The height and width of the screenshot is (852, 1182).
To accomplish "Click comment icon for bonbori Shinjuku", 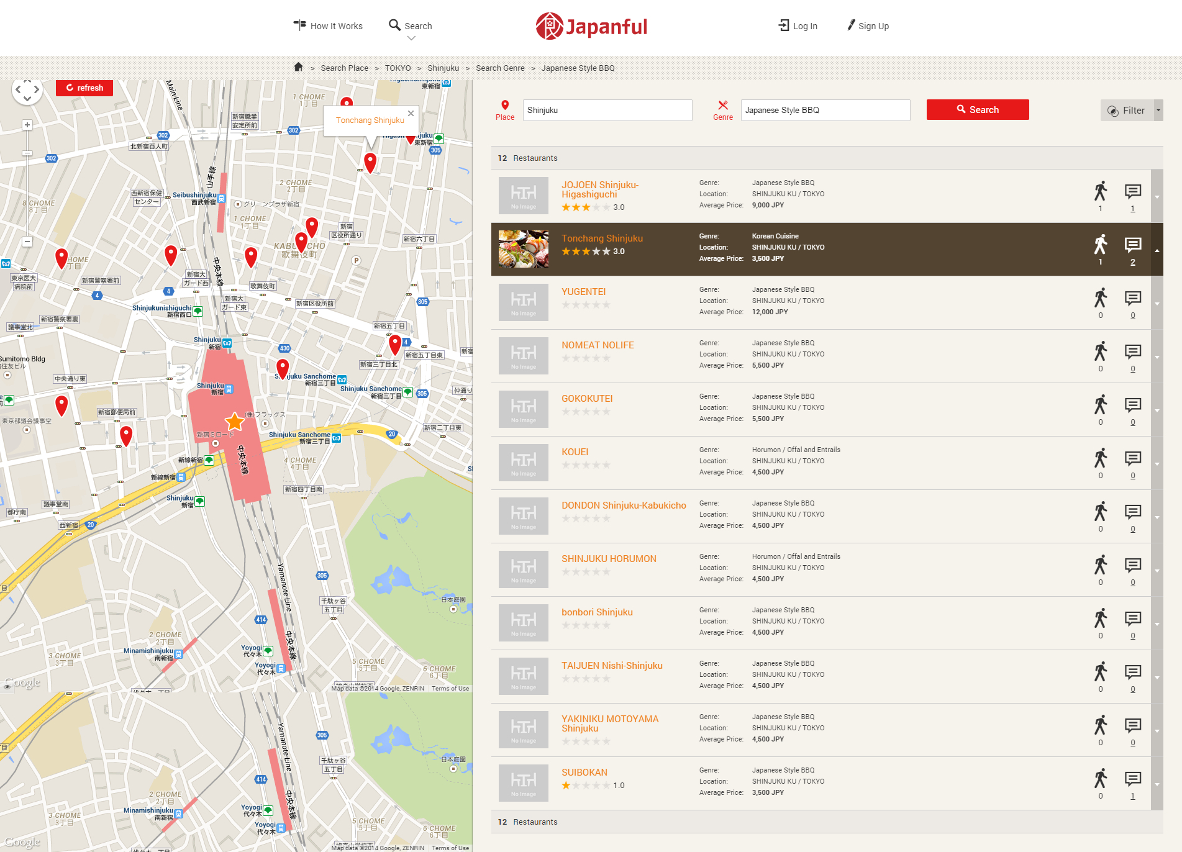I will (x=1133, y=618).
